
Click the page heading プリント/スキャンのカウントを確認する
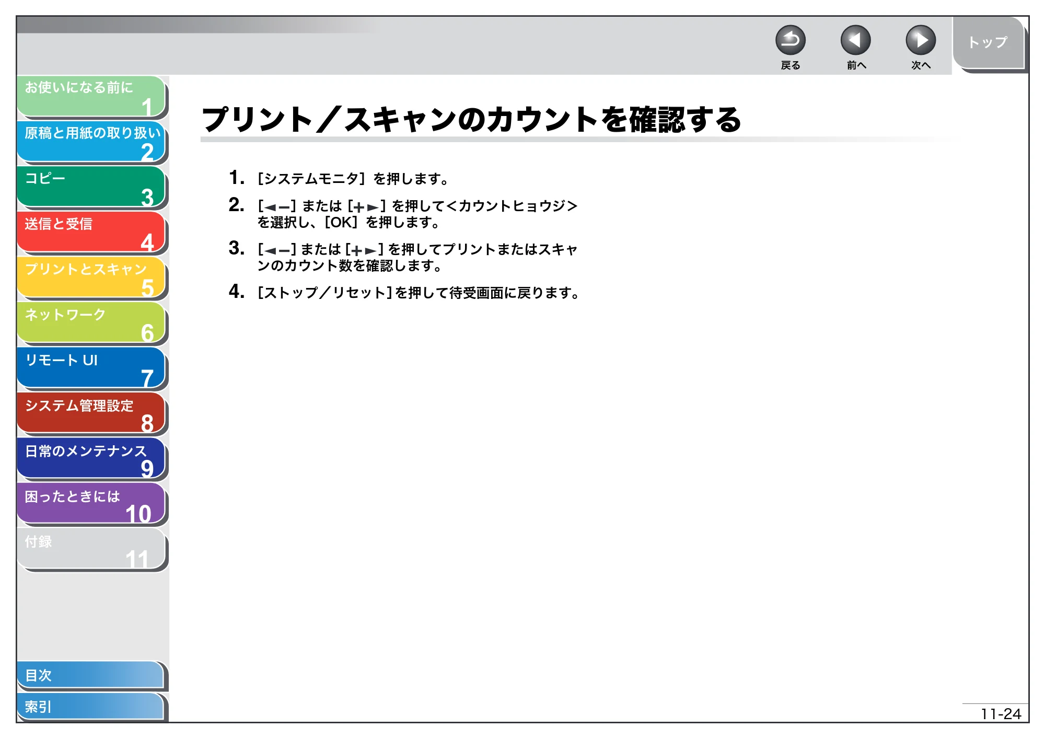pyautogui.click(x=471, y=119)
